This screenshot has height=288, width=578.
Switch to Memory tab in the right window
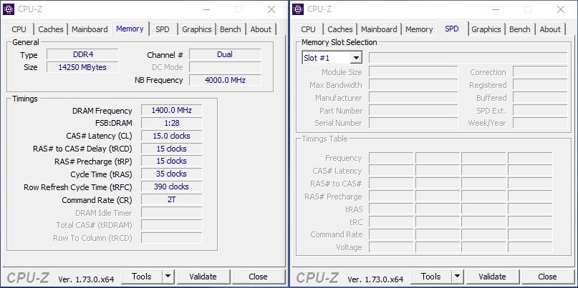tap(419, 29)
